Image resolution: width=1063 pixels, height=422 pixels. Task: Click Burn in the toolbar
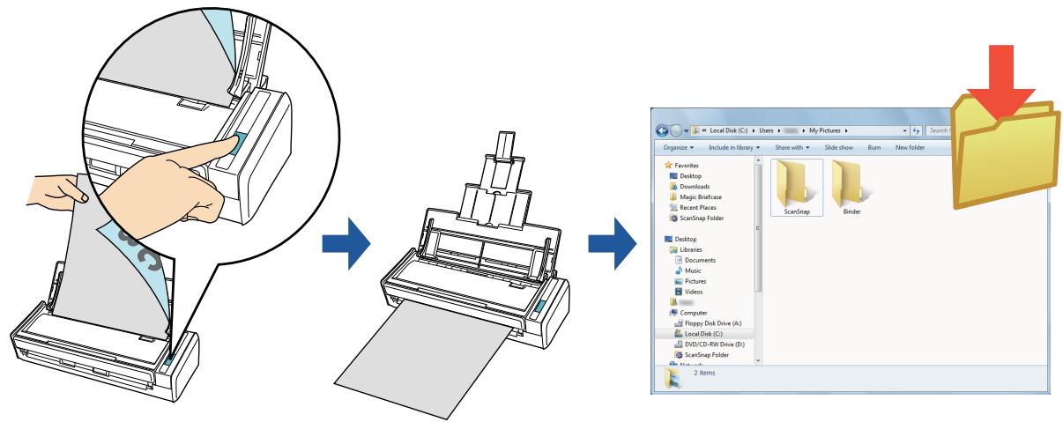[875, 147]
